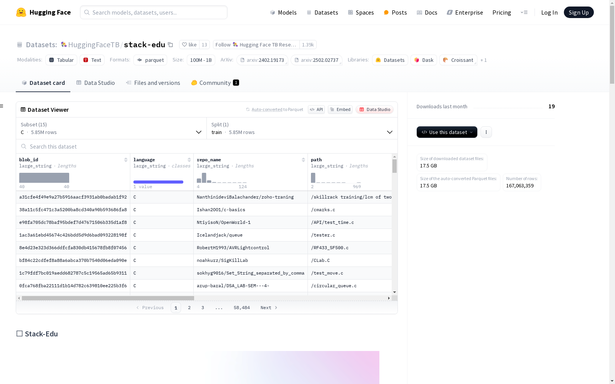Jump to last page 58,484
The image size is (615, 384).
tap(242, 308)
